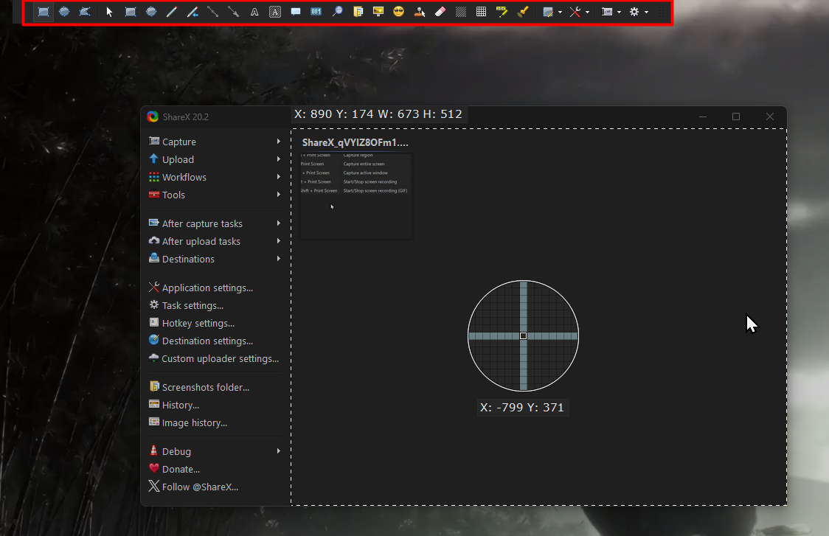The image size is (829, 536).
Task: Choose the select and move cursor tool
Action: [x=109, y=12]
